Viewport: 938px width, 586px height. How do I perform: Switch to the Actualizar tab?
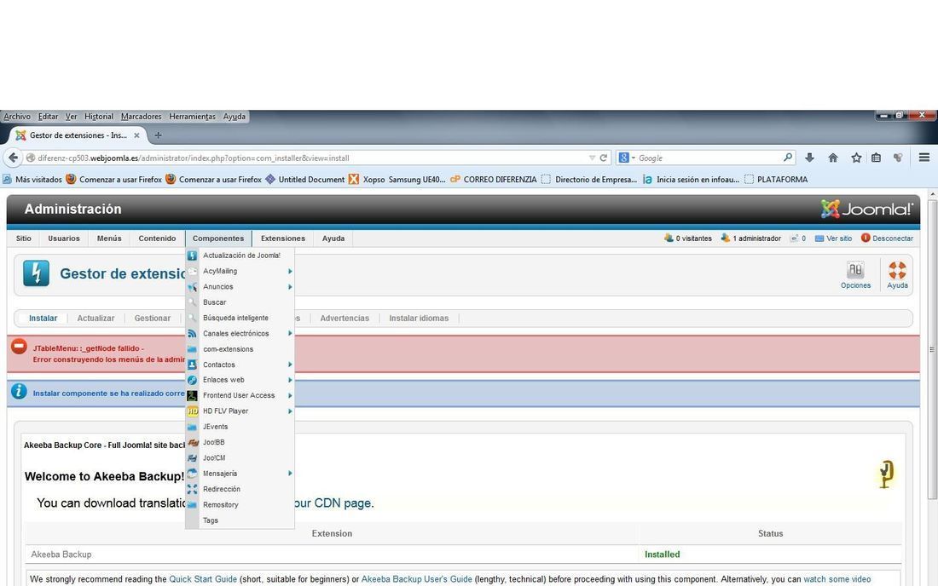click(96, 319)
